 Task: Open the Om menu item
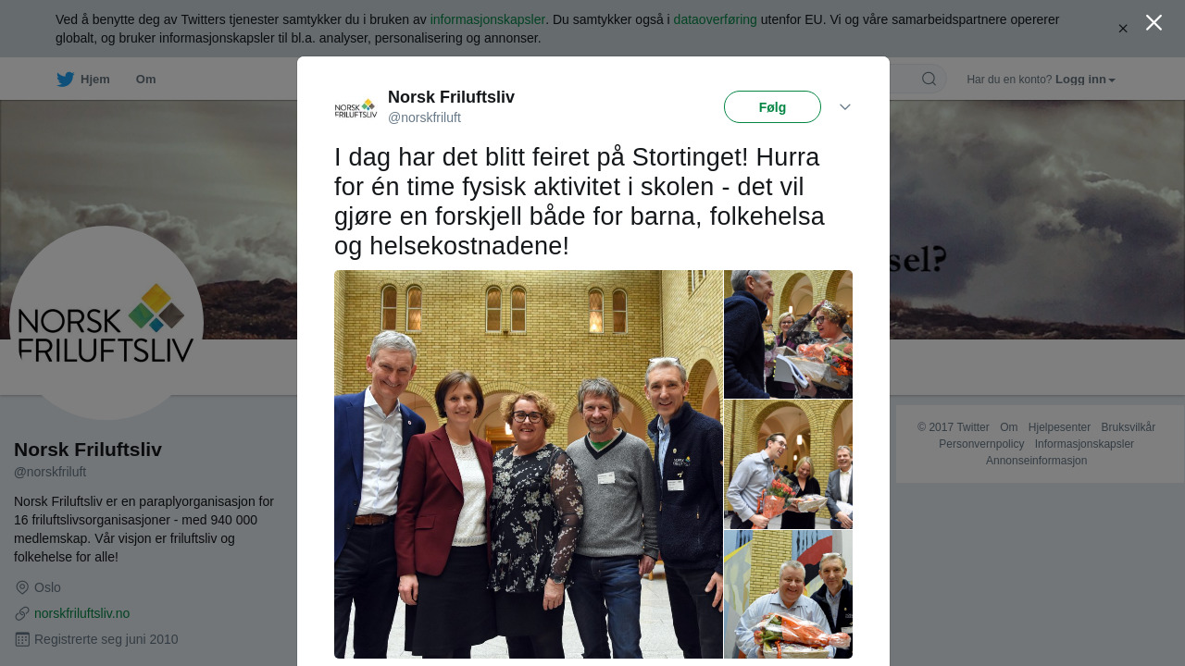[146, 80]
